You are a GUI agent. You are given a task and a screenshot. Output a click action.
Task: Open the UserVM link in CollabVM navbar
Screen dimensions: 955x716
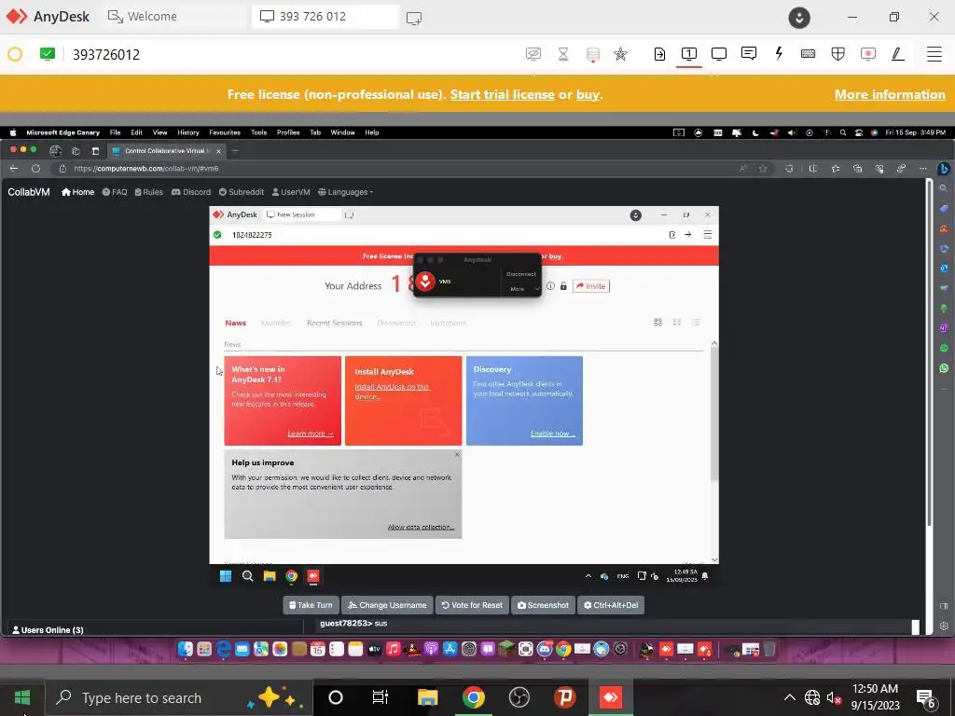click(291, 192)
